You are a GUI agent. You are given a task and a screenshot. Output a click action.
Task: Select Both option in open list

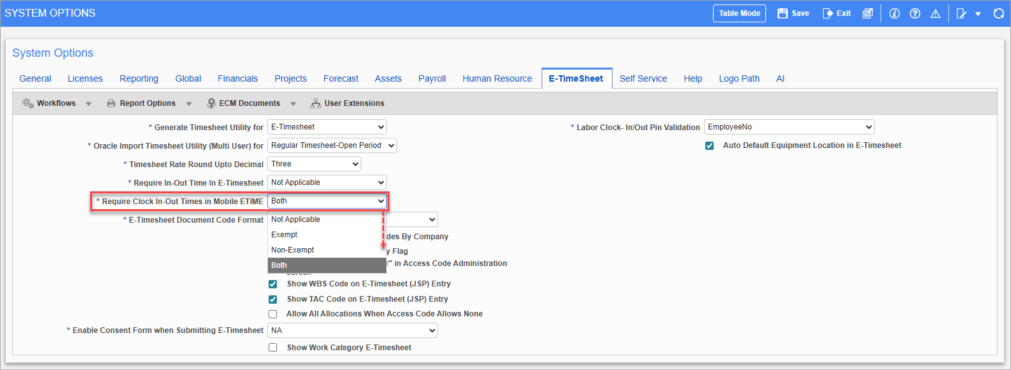(327, 265)
